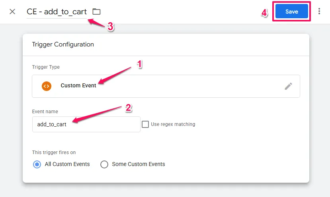Click the 'This trigger fires on' label
330x197 pixels.
coord(54,153)
